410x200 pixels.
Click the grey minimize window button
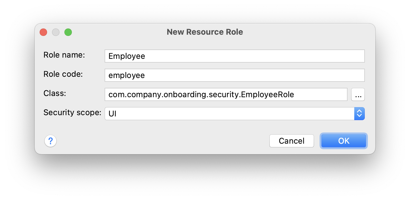(x=56, y=32)
